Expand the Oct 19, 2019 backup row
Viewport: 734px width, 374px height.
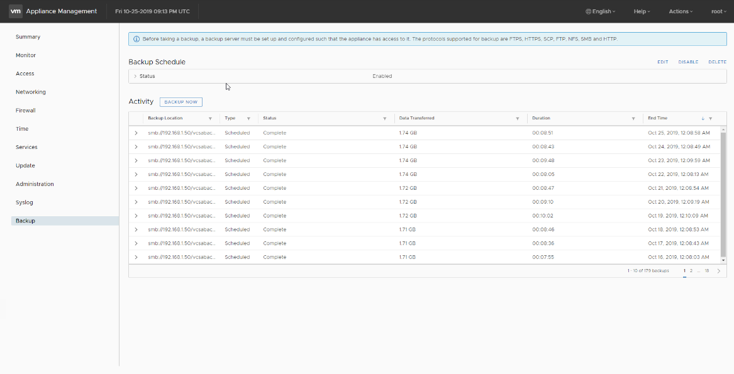point(136,216)
